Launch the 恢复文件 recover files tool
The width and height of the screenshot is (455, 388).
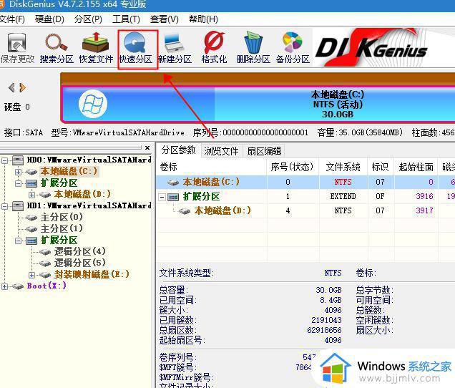coord(96,48)
